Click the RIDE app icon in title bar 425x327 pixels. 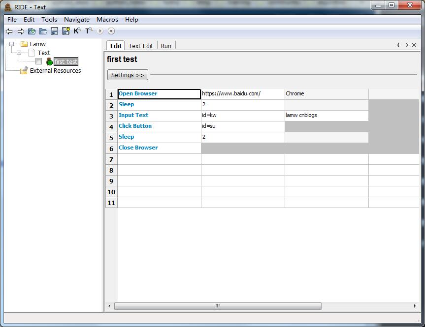point(8,7)
